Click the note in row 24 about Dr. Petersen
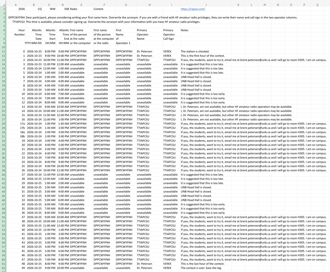Screen dimensions: 330x272 [236, 107]
